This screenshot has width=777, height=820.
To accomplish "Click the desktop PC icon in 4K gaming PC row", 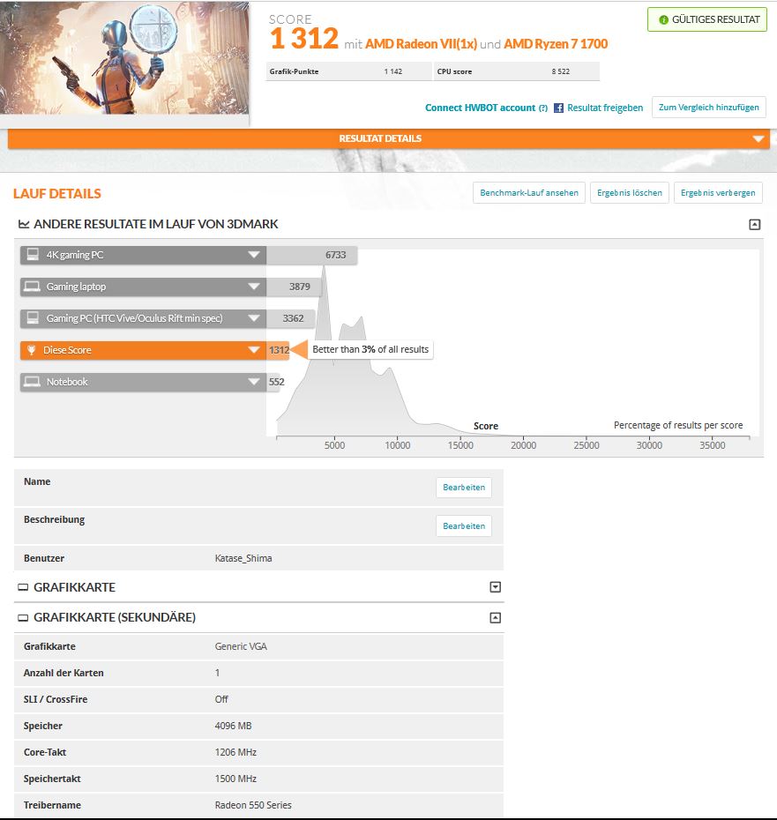I will click(33, 255).
